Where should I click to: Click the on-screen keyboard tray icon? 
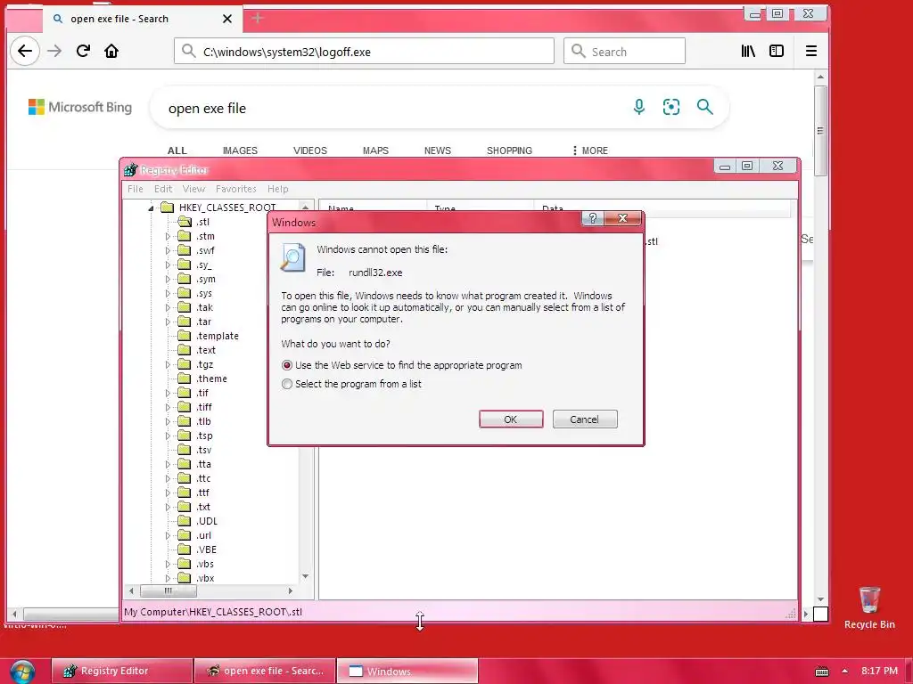coord(821,672)
